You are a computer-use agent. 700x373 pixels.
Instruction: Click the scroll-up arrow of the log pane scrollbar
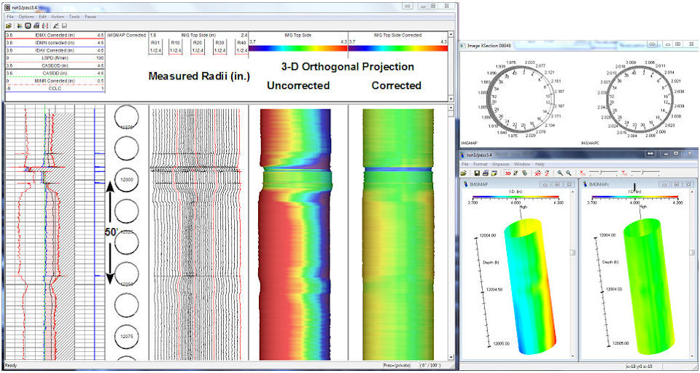(451, 107)
